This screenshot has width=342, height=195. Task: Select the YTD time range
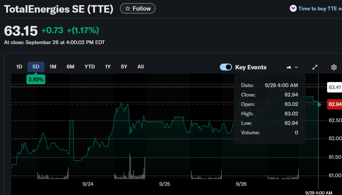coord(90,67)
